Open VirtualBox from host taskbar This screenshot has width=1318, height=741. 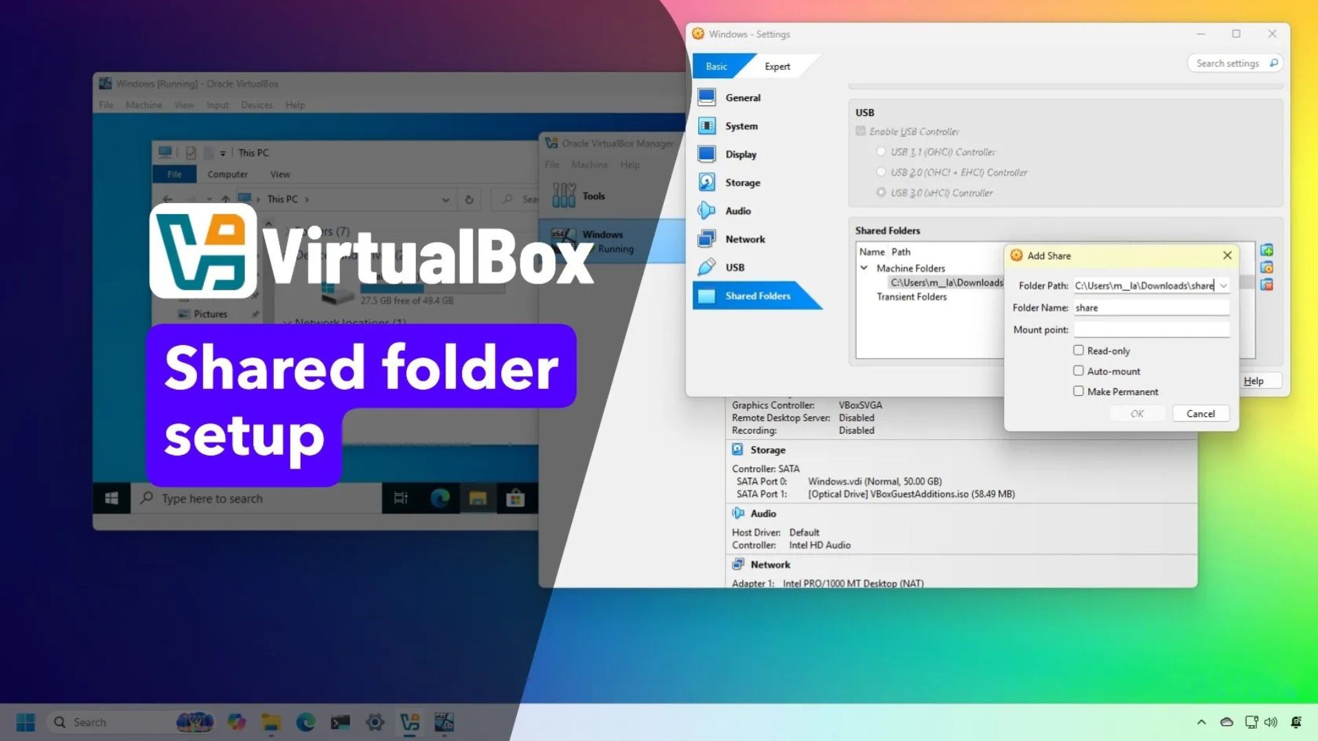point(410,722)
